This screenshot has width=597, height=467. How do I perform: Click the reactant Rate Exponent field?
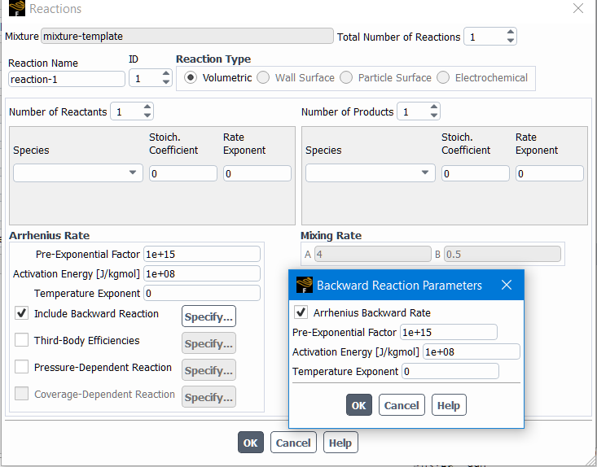click(257, 173)
